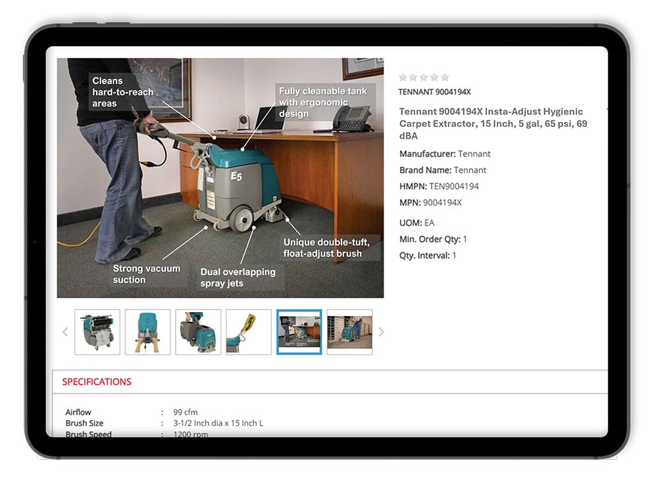Select the yellow handle close-up thumbnail
This screenshot has height=481, width=658.
[249, 332]
